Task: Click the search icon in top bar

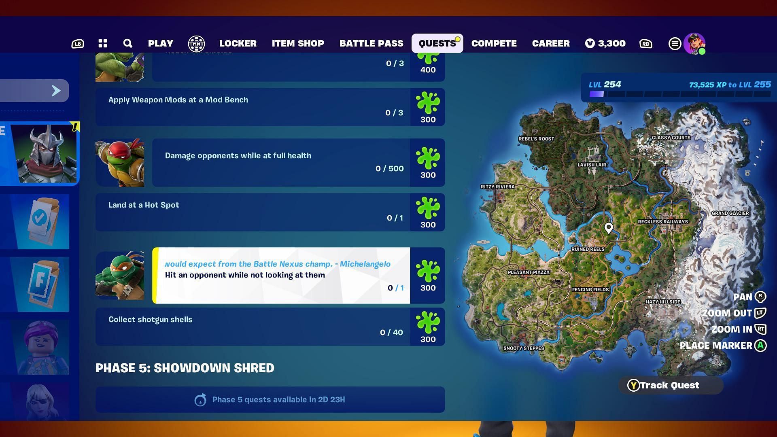Action: pyautogui.click(x=127, y=43)
